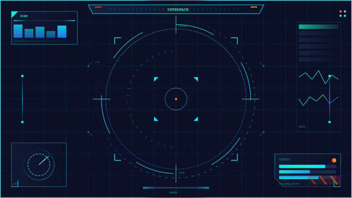Click the top handle of the right panel slider

329,76
